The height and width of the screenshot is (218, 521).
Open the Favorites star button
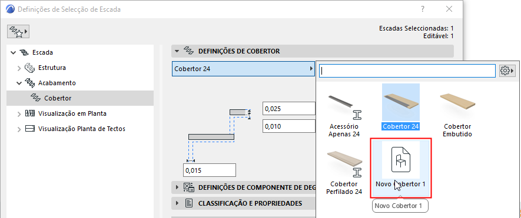(18, 32)
